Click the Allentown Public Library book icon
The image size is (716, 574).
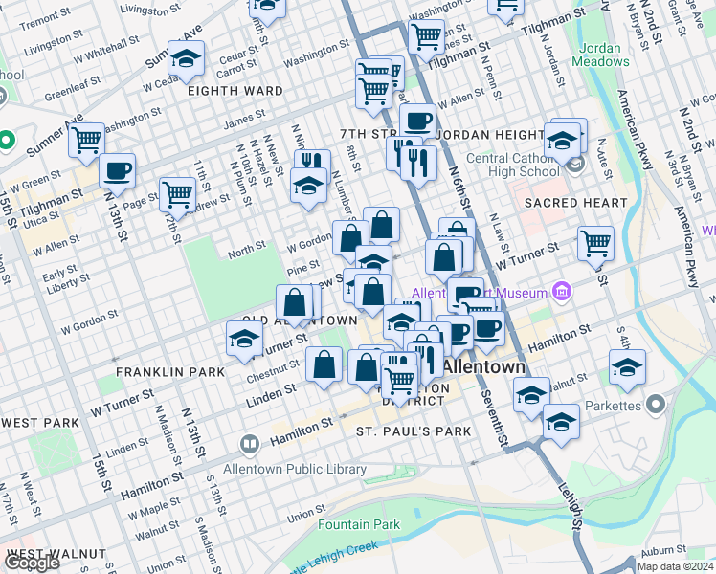(x=249, y=445)
